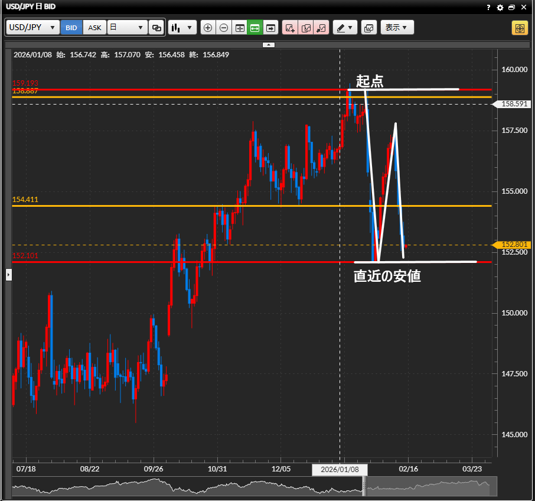
Task: Open the help question mark icon
Action: click(488, 7)
